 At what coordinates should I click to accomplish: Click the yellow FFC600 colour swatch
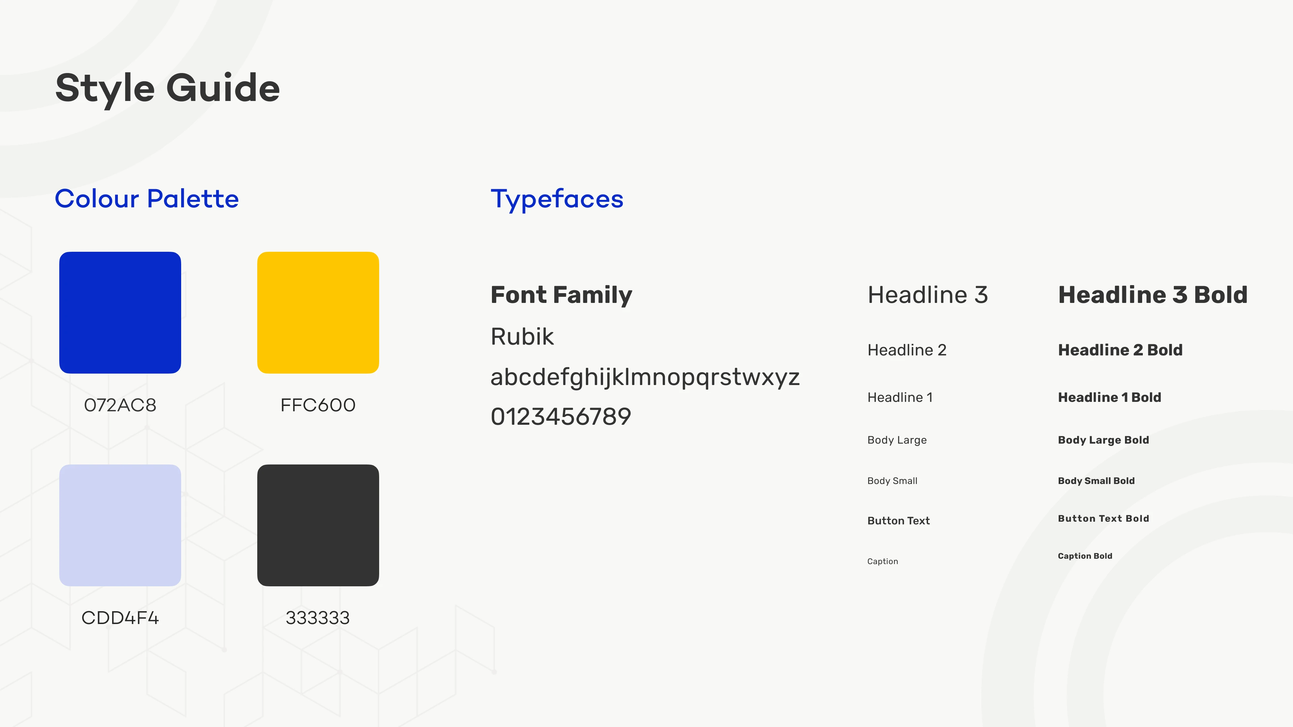(318, 312)
